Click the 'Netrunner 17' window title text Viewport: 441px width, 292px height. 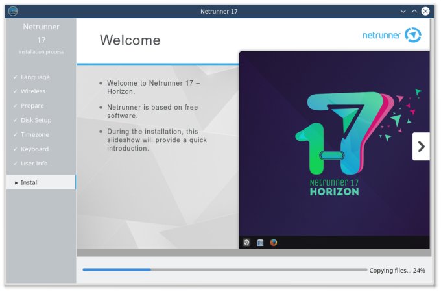pos(219,12)
